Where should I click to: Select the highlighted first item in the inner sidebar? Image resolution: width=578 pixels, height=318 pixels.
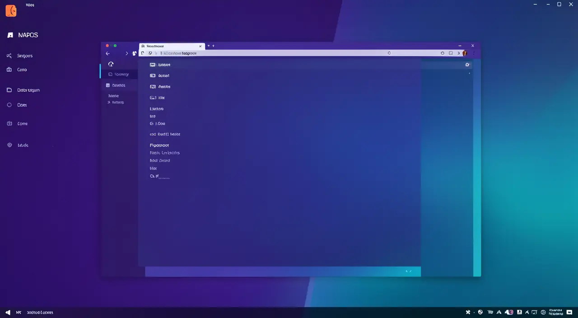pos(119,75)
